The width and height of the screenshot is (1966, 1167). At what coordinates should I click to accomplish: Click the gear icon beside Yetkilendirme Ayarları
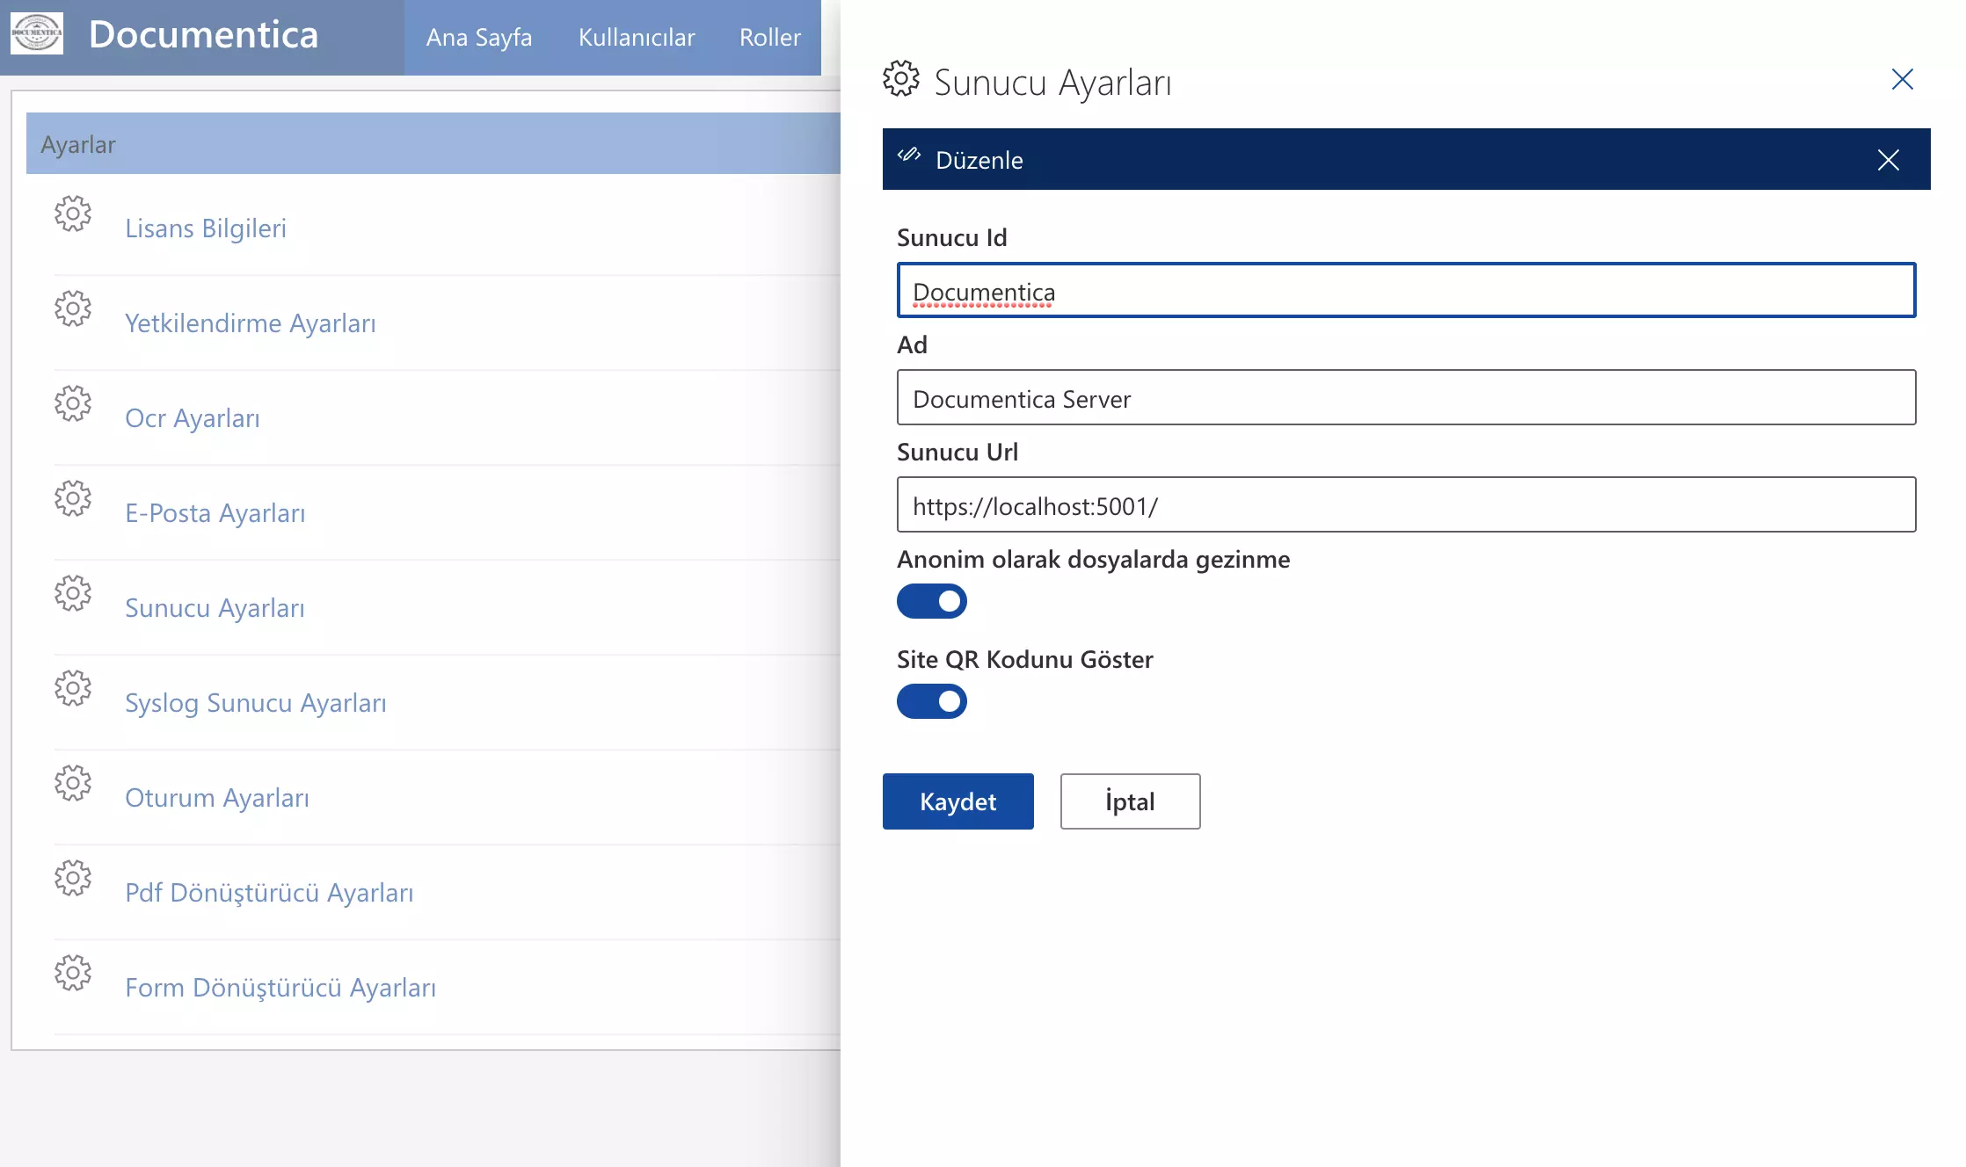tap(73, 308)
